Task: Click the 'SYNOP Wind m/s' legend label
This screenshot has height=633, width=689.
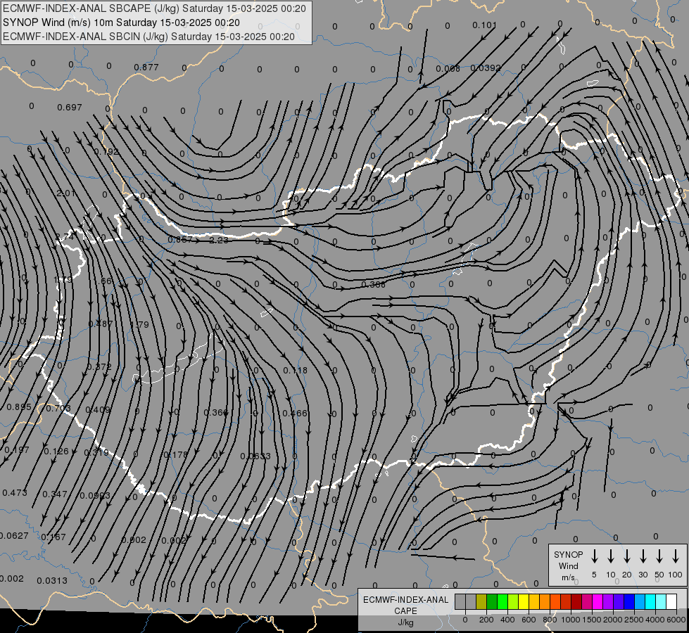Action: click(568, 565)
